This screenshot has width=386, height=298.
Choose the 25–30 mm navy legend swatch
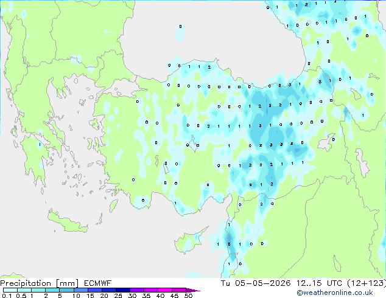[x=123, y=290]
